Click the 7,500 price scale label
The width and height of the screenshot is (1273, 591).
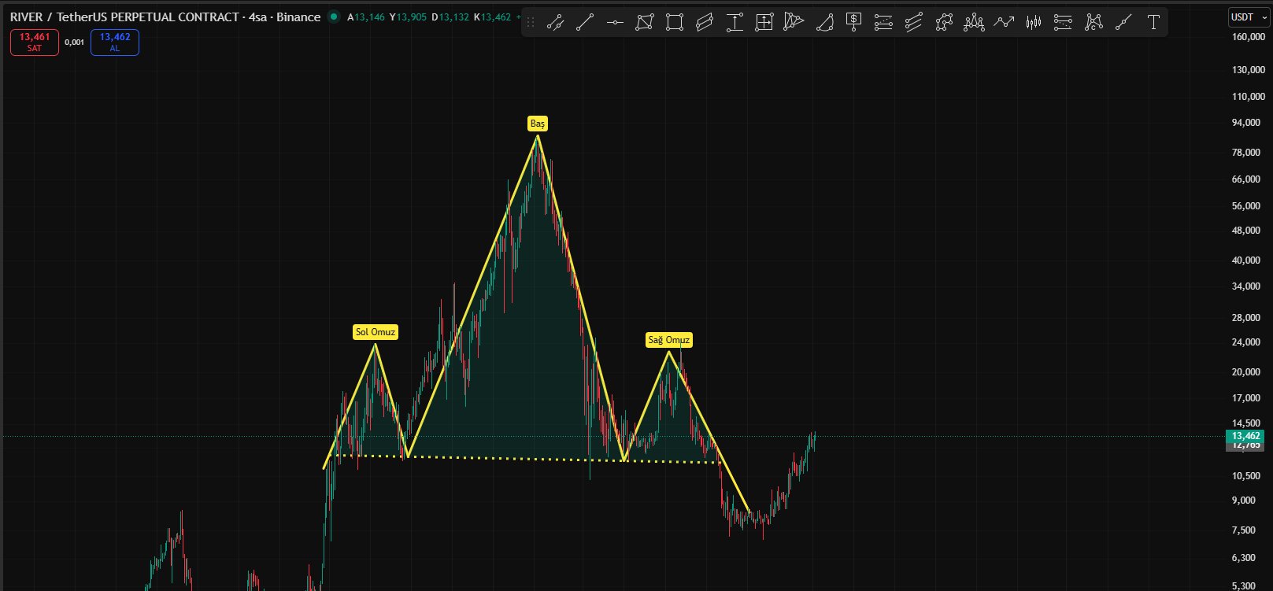(x=1244, y=530)
